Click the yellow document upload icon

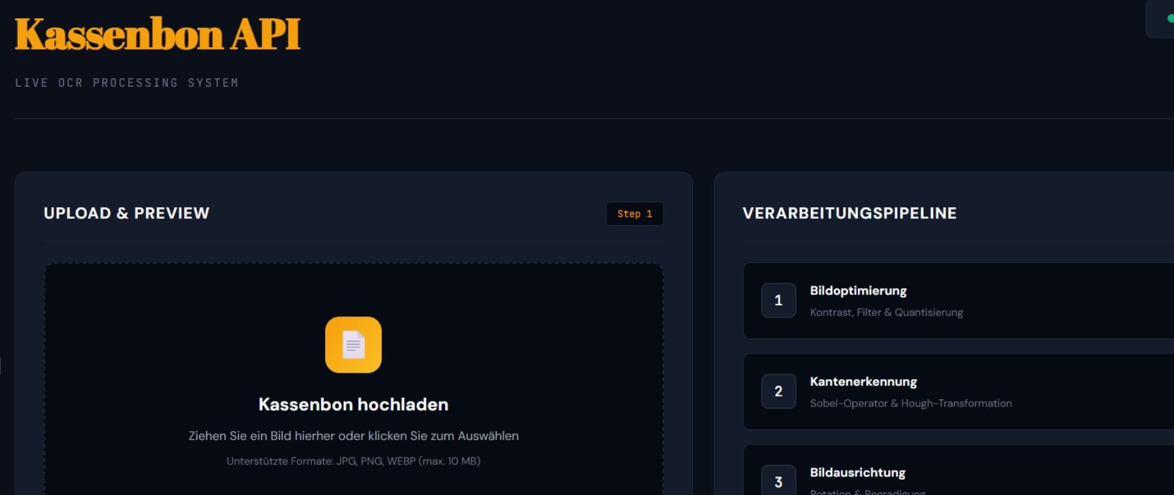(x=353, y=345)
